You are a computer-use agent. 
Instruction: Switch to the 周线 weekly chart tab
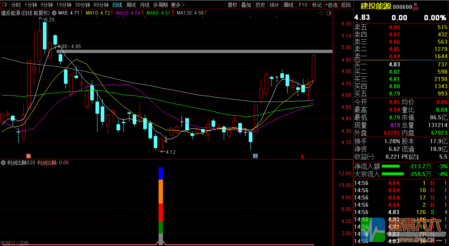tap(131, 5)
